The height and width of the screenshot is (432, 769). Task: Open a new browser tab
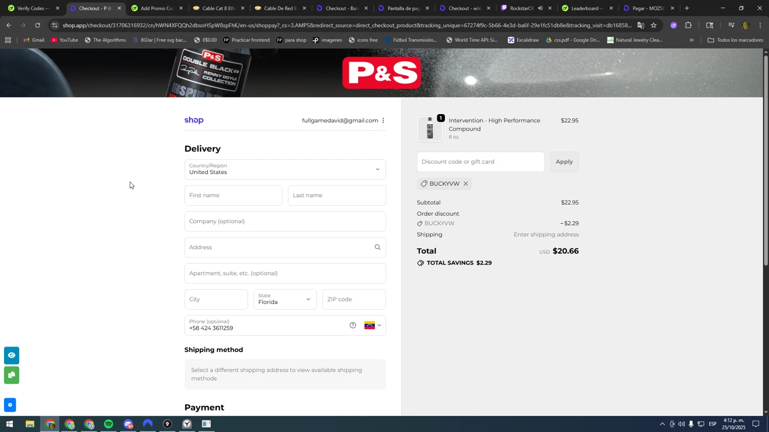[x=687, y=8]
